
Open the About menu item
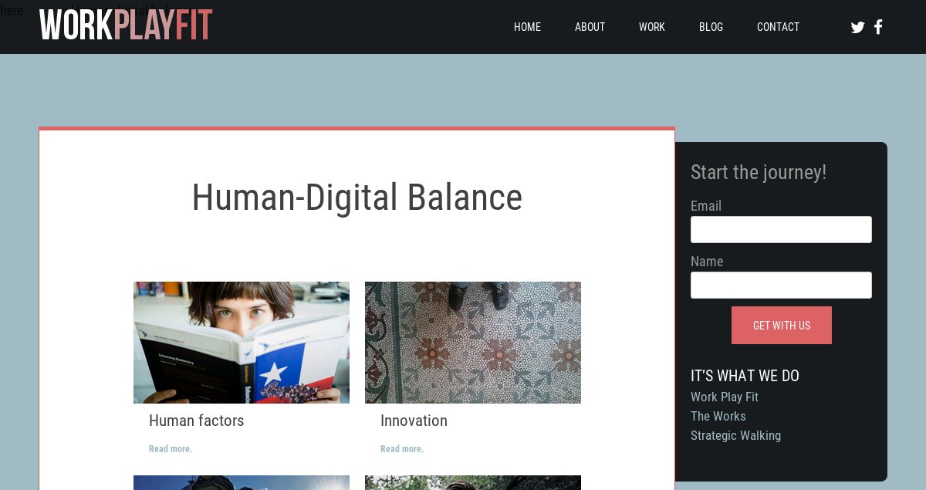(590, 27)
